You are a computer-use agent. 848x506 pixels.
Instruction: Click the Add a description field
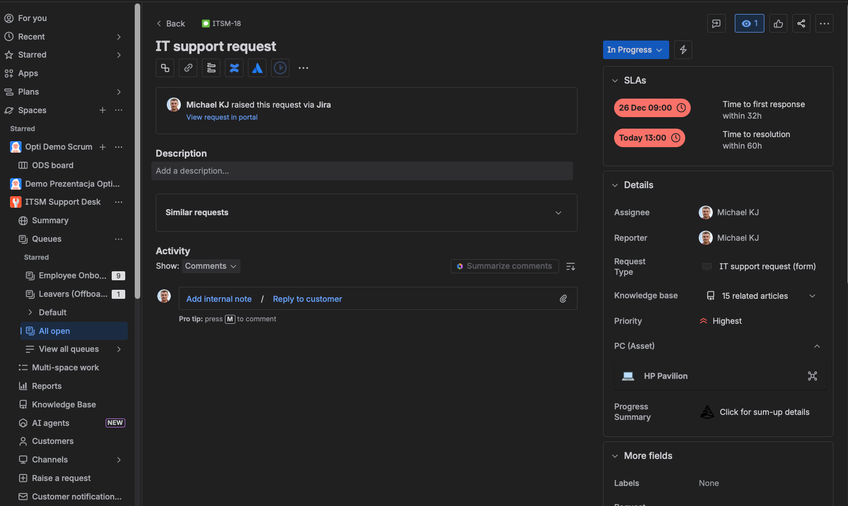point(362,171)
